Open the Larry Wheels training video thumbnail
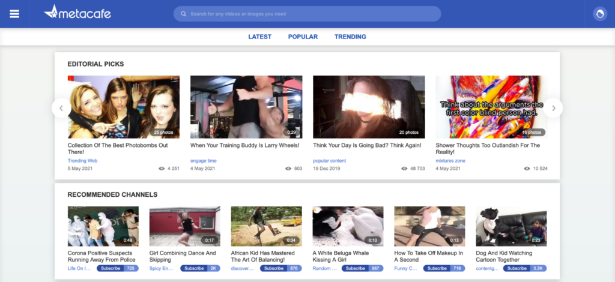This screenshot has height=282, width=615. point(246,107)
